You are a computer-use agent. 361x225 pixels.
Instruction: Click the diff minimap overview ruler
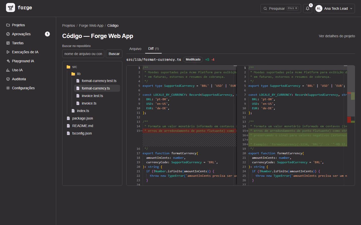(x=351, y=125)
